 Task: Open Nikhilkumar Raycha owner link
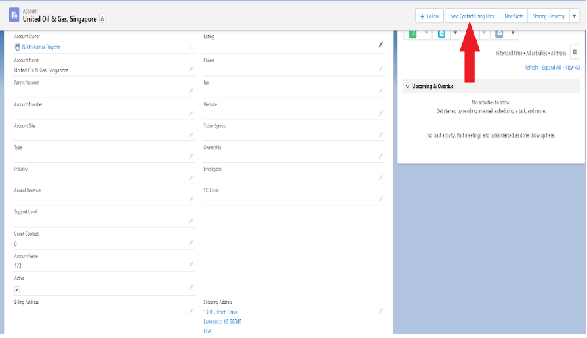(41, 47)
